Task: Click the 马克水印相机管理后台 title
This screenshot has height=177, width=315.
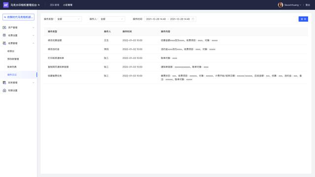Action: (24, 5)
